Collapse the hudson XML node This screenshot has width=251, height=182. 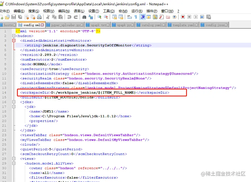[14, 36]
